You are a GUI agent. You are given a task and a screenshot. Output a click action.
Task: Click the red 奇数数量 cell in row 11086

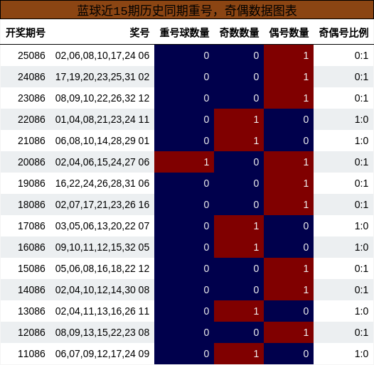click(239, 354)
